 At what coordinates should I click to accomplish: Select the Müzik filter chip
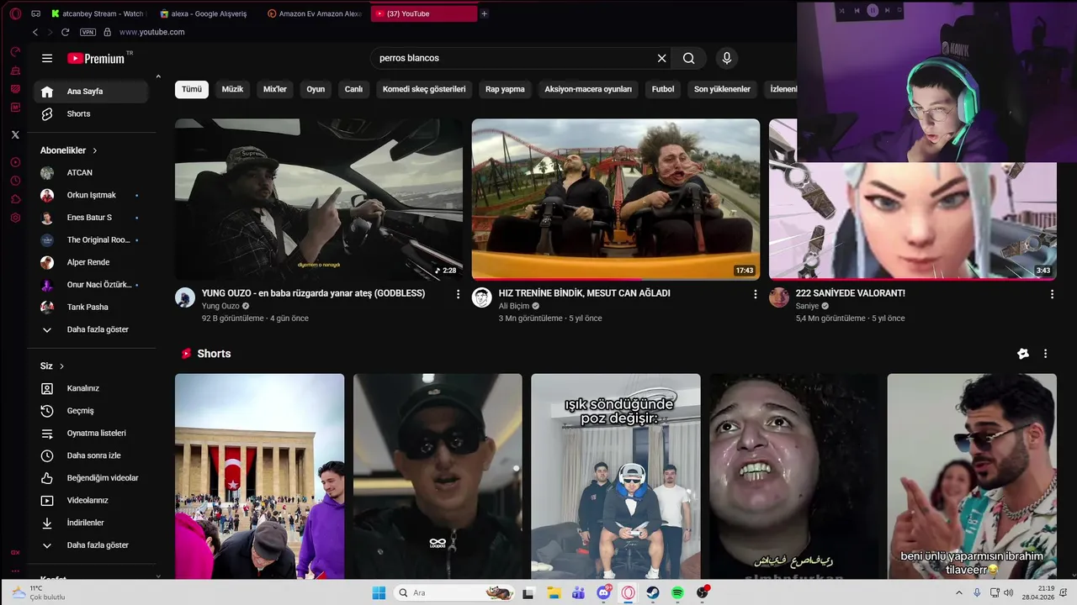tap(232, 89)
